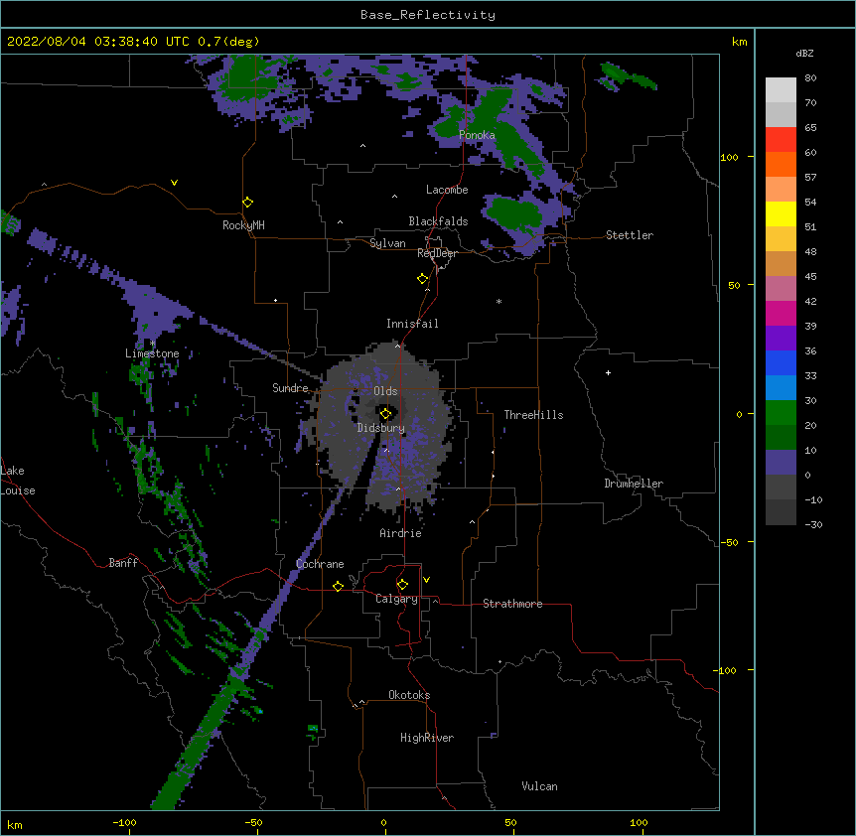Click the Limestone label
The image size is (856, 836).
coord(152,353)
